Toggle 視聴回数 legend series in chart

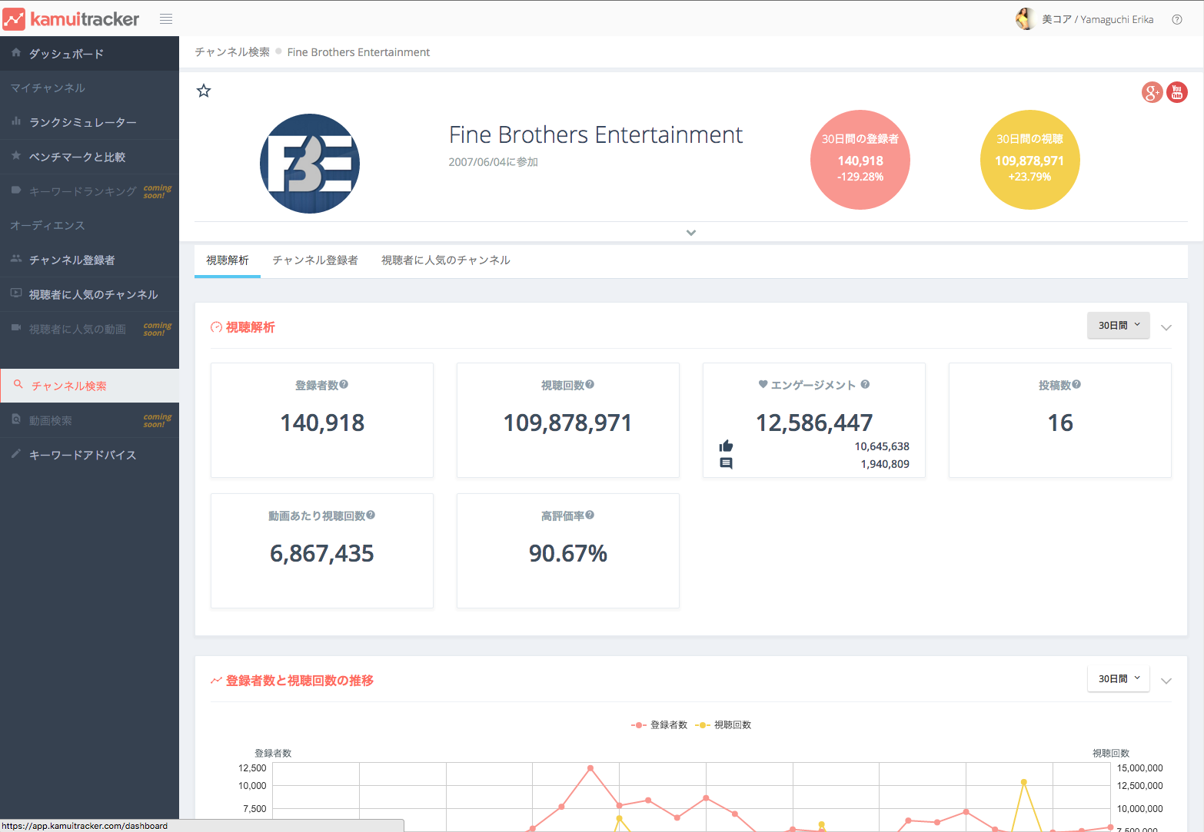(723, 725)
